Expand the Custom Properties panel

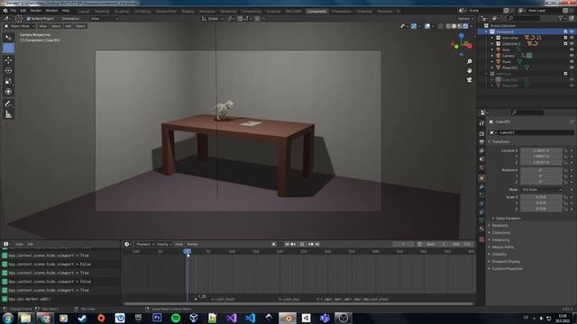pos(507,268)
